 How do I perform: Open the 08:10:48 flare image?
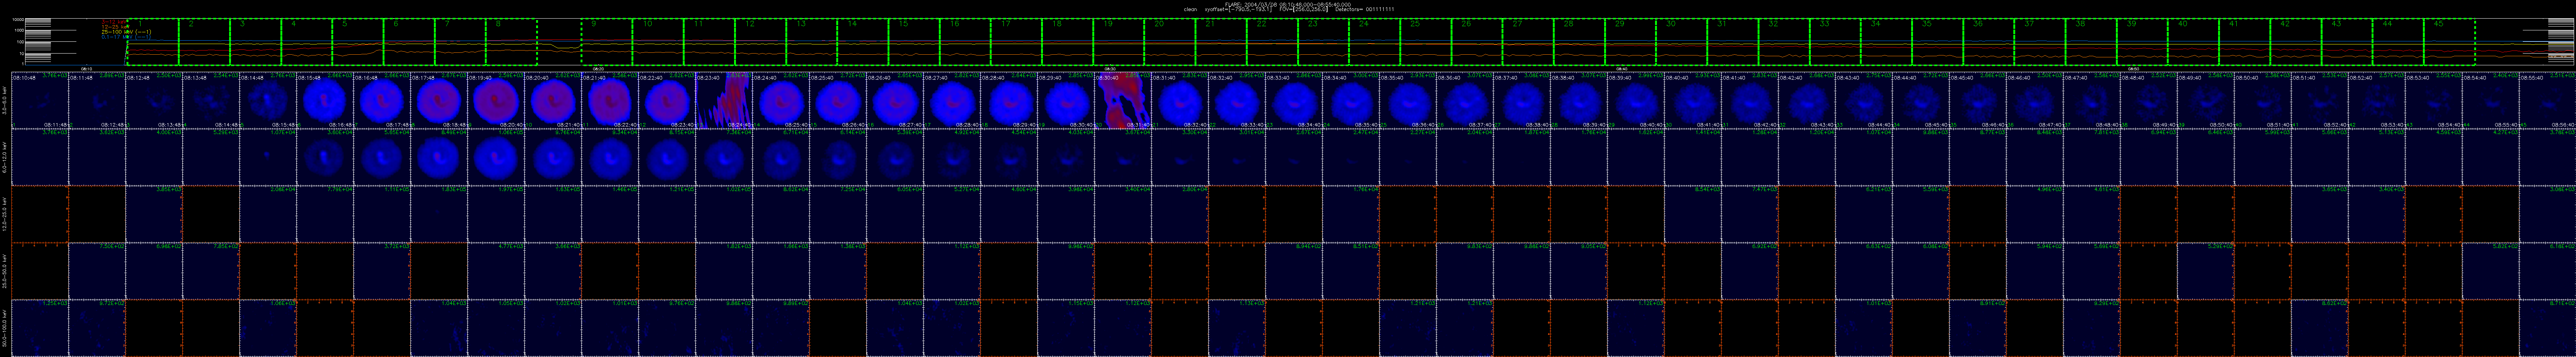40,100
